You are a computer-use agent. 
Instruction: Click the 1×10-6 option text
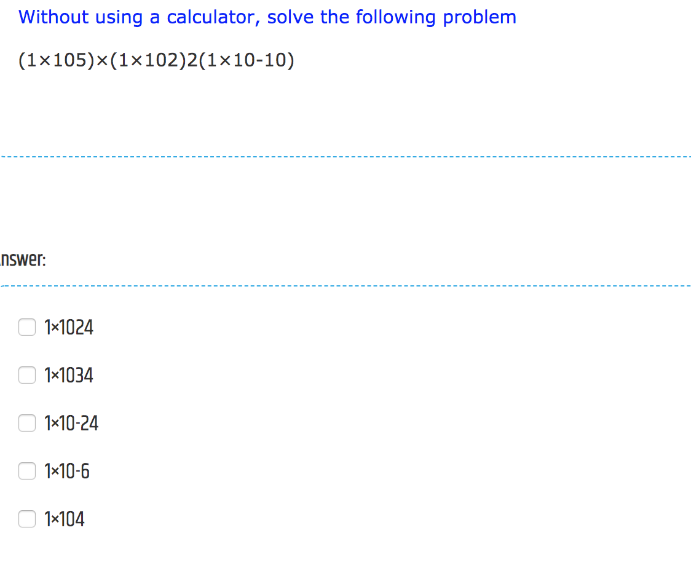(66, 471)
